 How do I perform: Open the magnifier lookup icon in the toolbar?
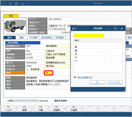(10, 3)
